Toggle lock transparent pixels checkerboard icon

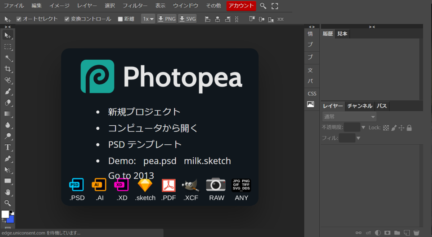coord(386,127)
